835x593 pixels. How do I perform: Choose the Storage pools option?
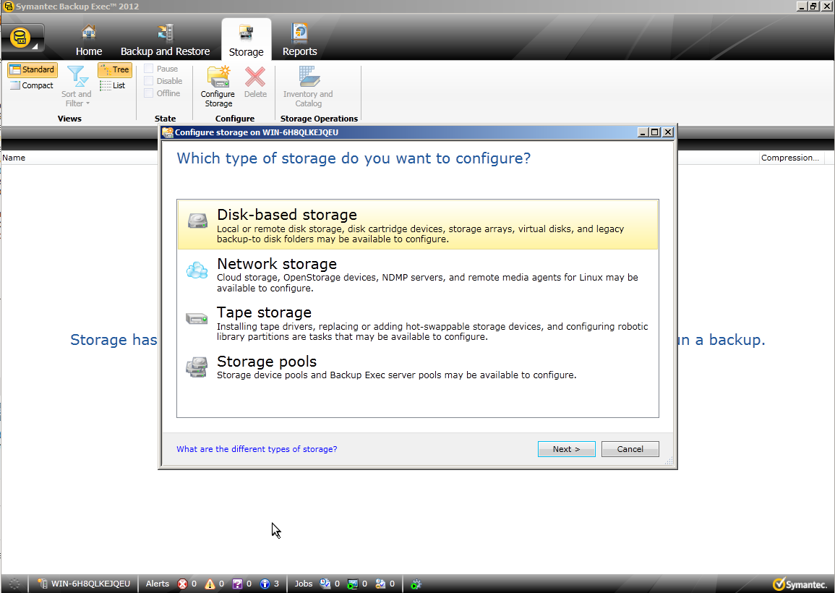point(417,366)
